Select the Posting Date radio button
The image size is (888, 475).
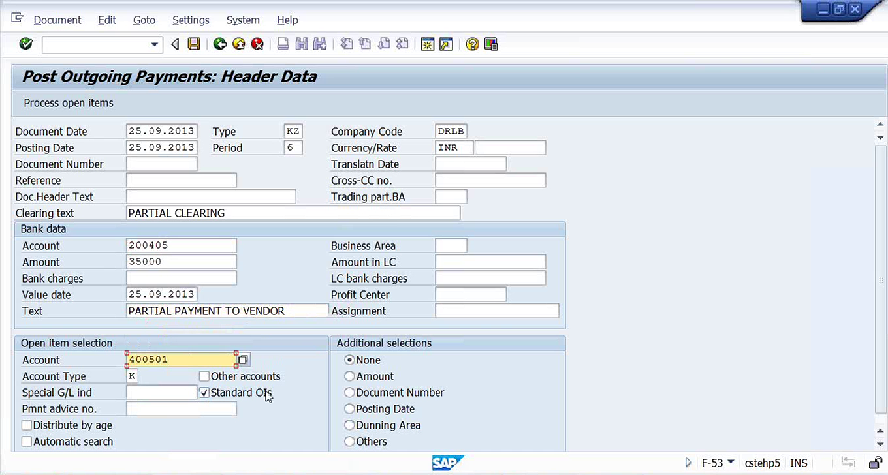pos(349,409)
